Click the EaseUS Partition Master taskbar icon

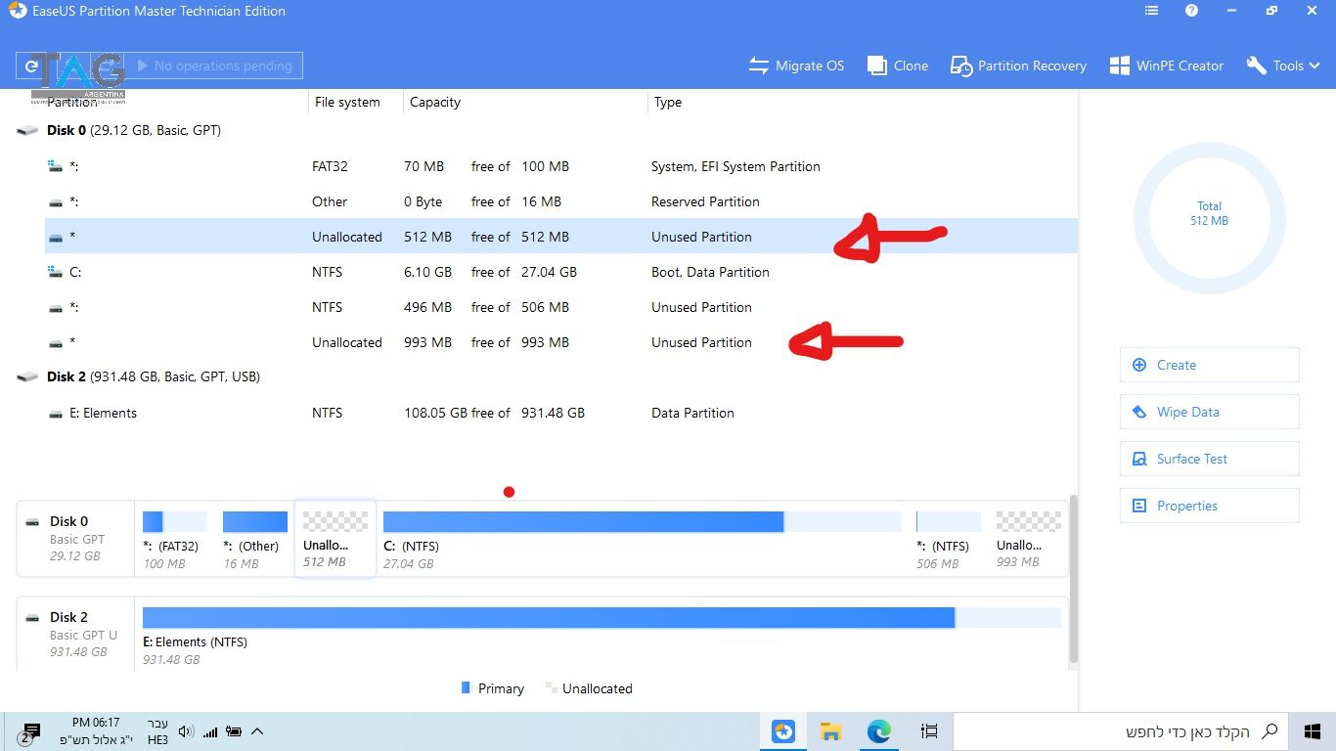783,731
